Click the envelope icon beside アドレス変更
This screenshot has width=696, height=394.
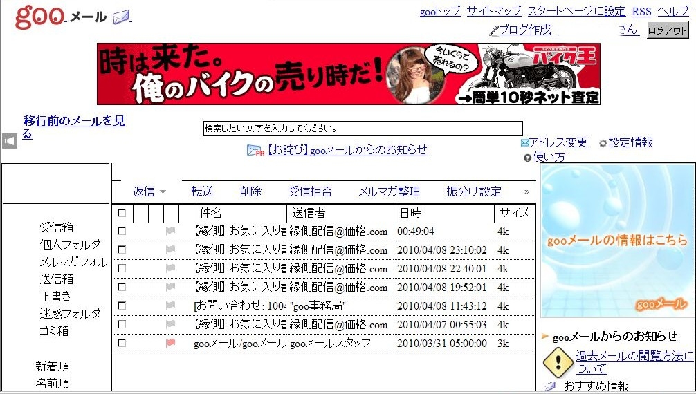click(524, 143)
